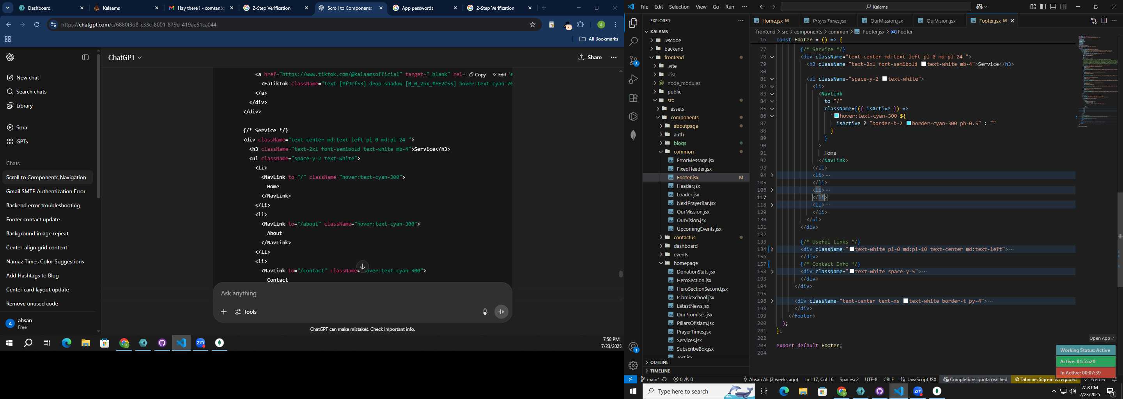Open Footer contact update chat

click(33, 219)
